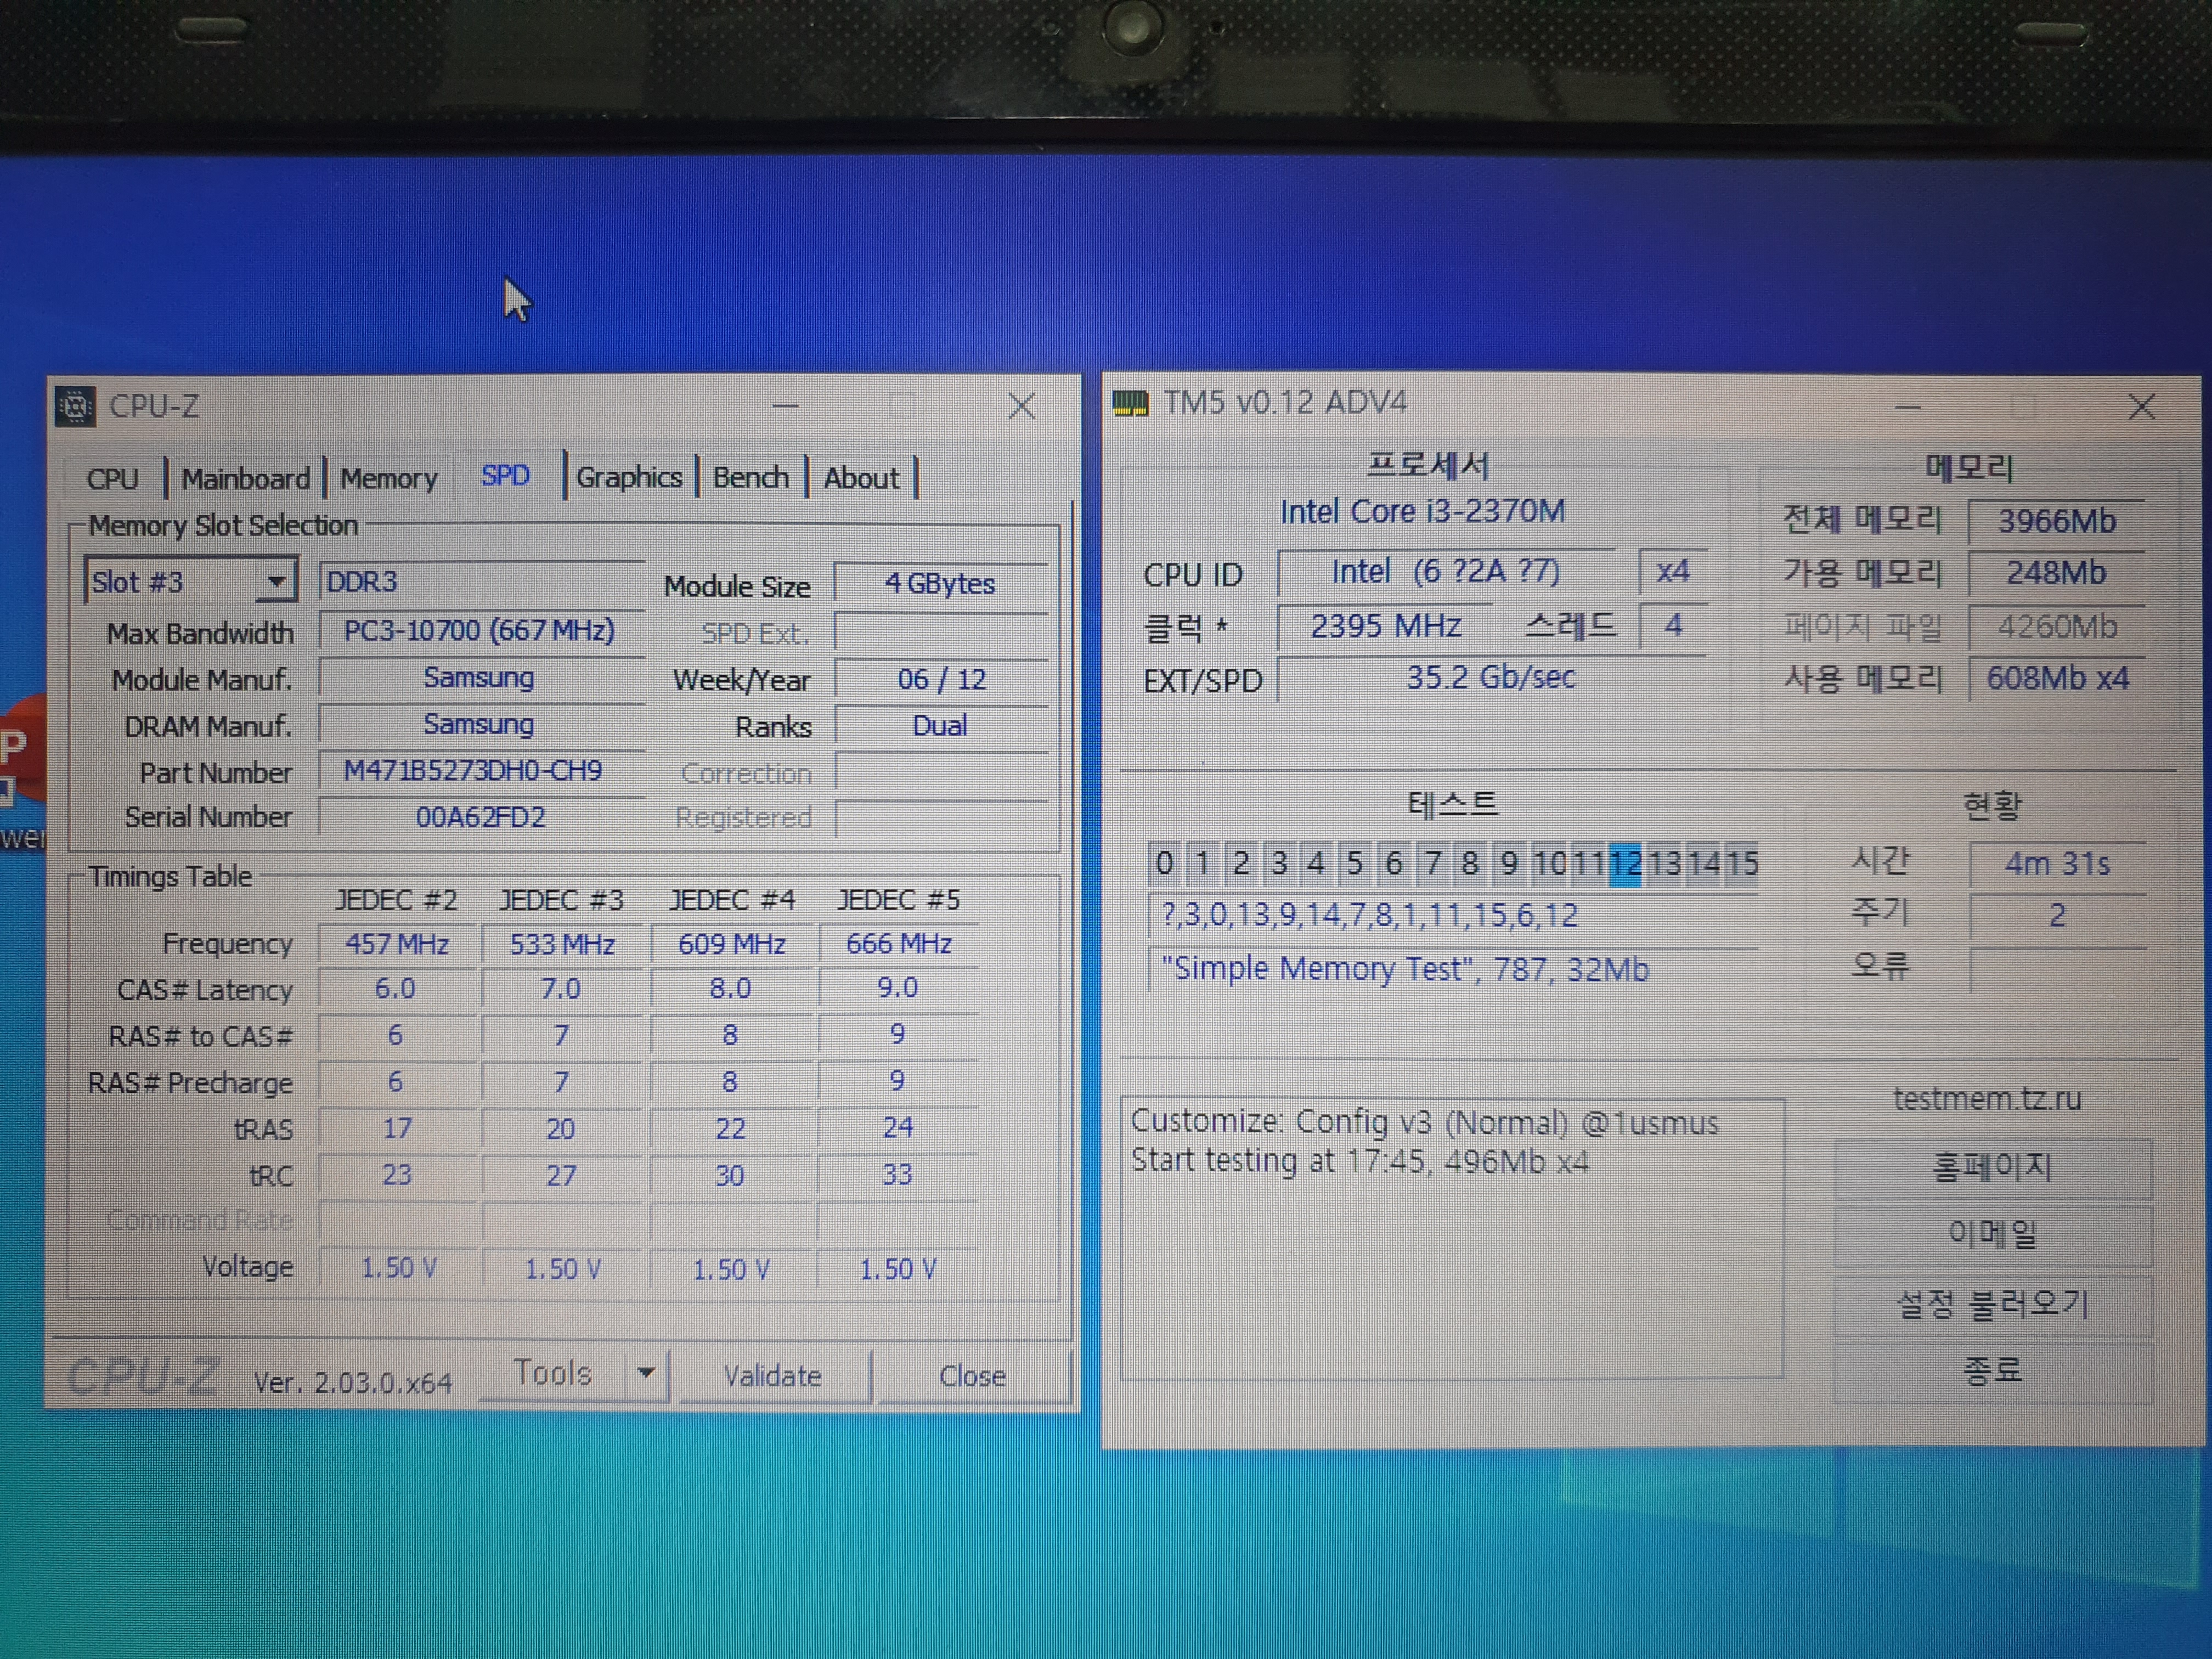2212x1659 pixels.
Task: Click JEDEC #4 frequency 609 MHz cell
Action: pos(731,944)
